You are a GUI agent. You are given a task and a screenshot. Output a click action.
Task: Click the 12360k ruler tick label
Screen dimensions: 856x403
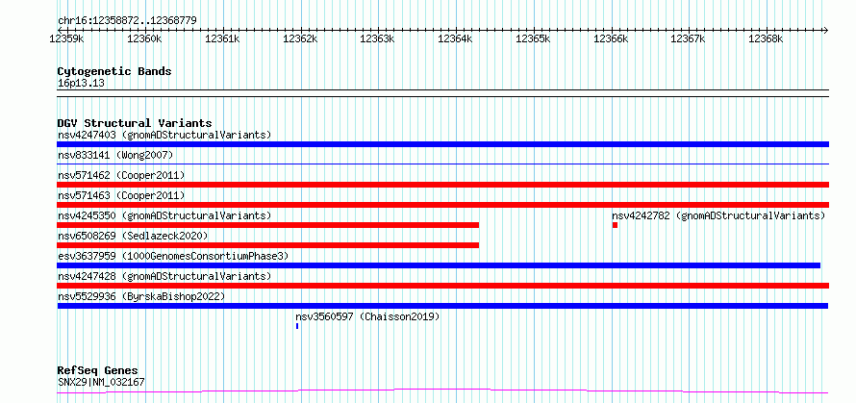click(144, 38)
